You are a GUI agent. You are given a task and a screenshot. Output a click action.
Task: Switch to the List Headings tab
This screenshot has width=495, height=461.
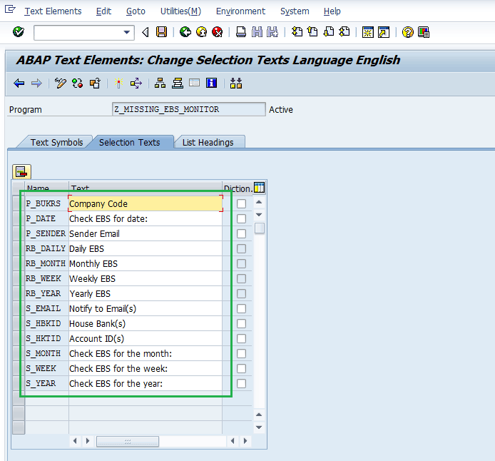pos(208,143)
